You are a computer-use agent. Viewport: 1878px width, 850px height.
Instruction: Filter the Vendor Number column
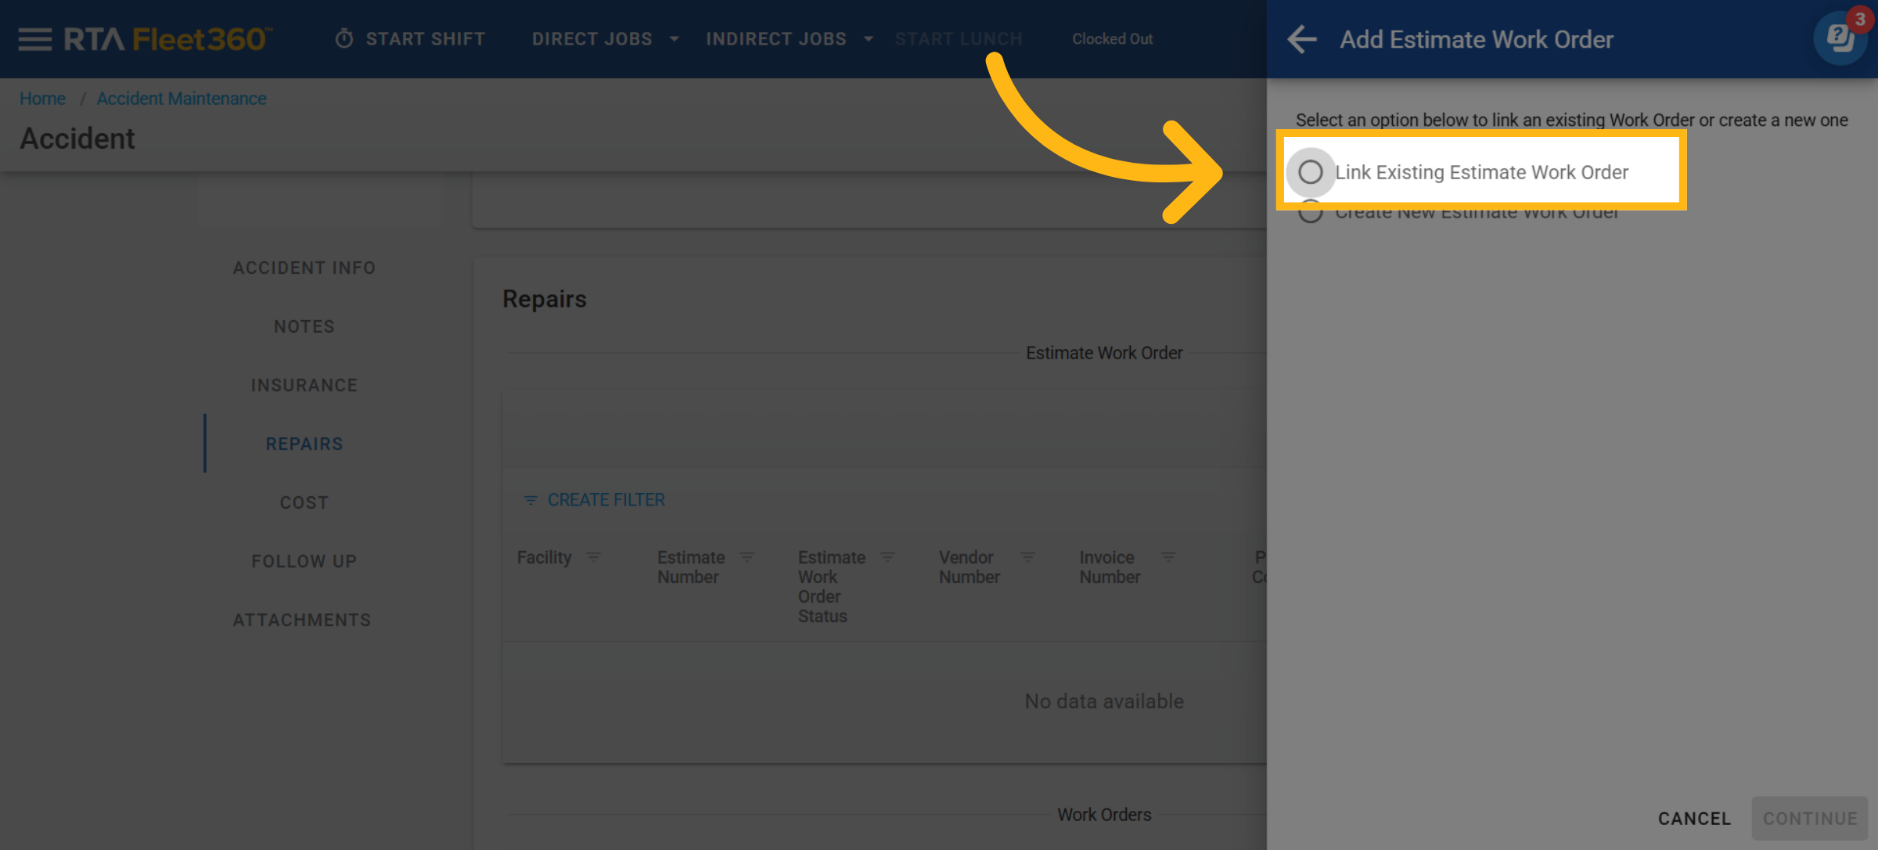[x=1028, y=557]
